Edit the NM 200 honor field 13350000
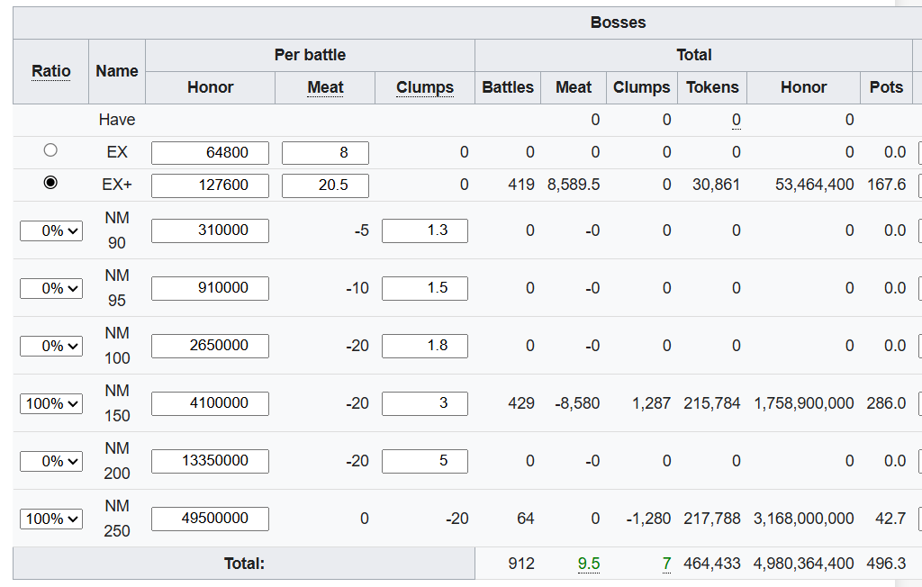The image size is (922, 587). click(x=210, y=461)
